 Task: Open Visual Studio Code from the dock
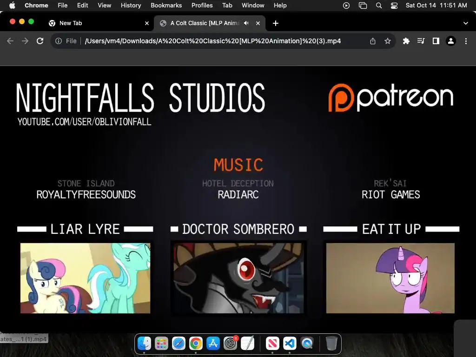(x=290, y=344)
